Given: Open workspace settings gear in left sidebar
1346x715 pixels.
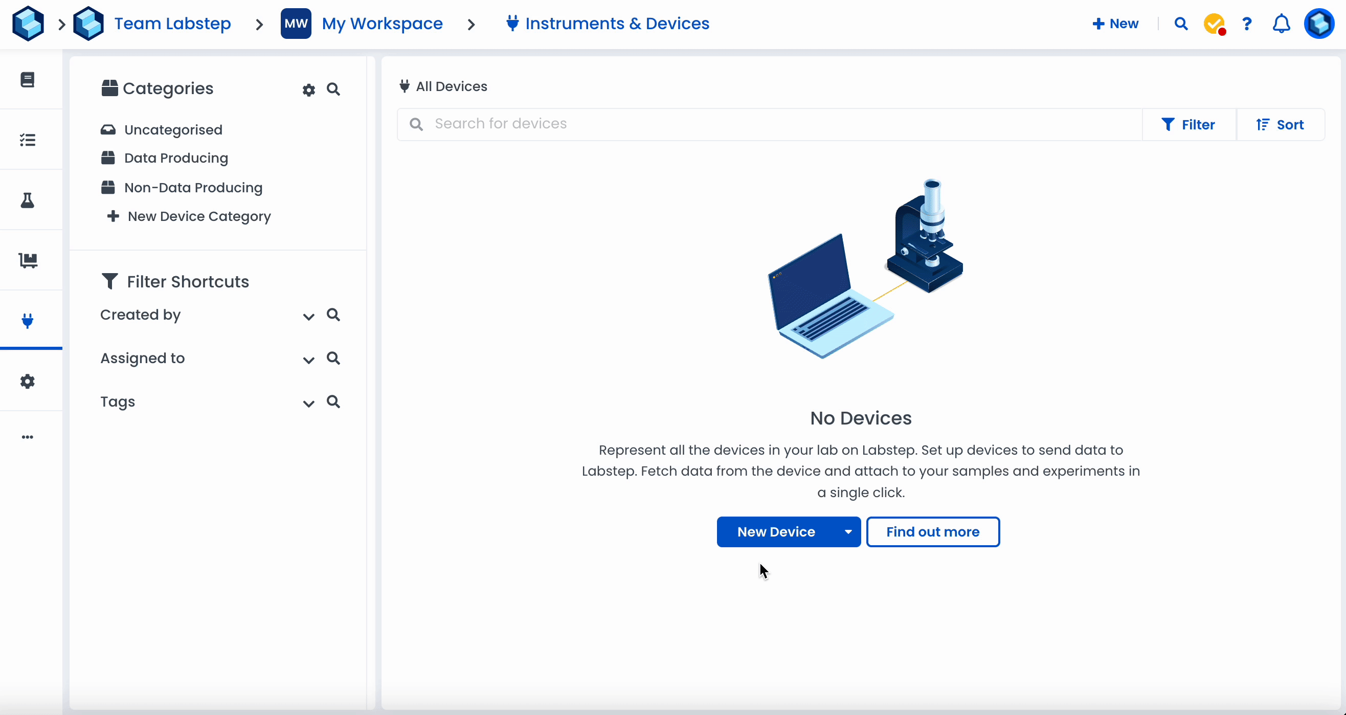Looking at the screenshot, I should [28, 381].
